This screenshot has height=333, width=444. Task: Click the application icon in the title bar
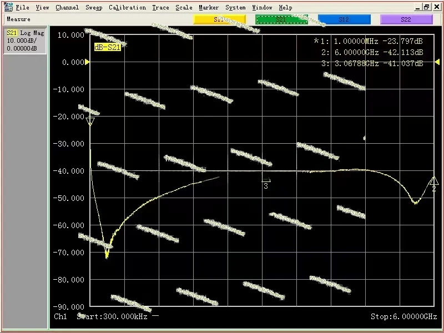coord(8,7)
